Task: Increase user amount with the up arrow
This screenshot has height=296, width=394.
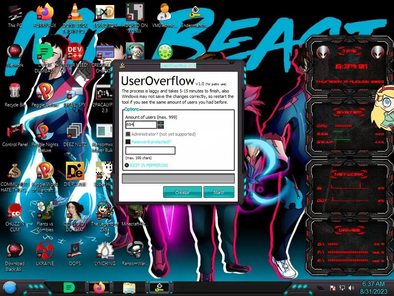Action: (x=160, y=123)
